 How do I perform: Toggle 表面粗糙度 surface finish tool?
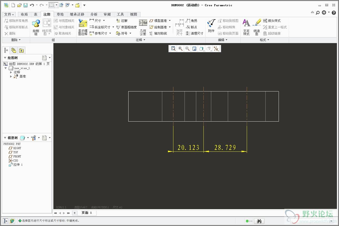pyautogui.click(x=126, y=27)
